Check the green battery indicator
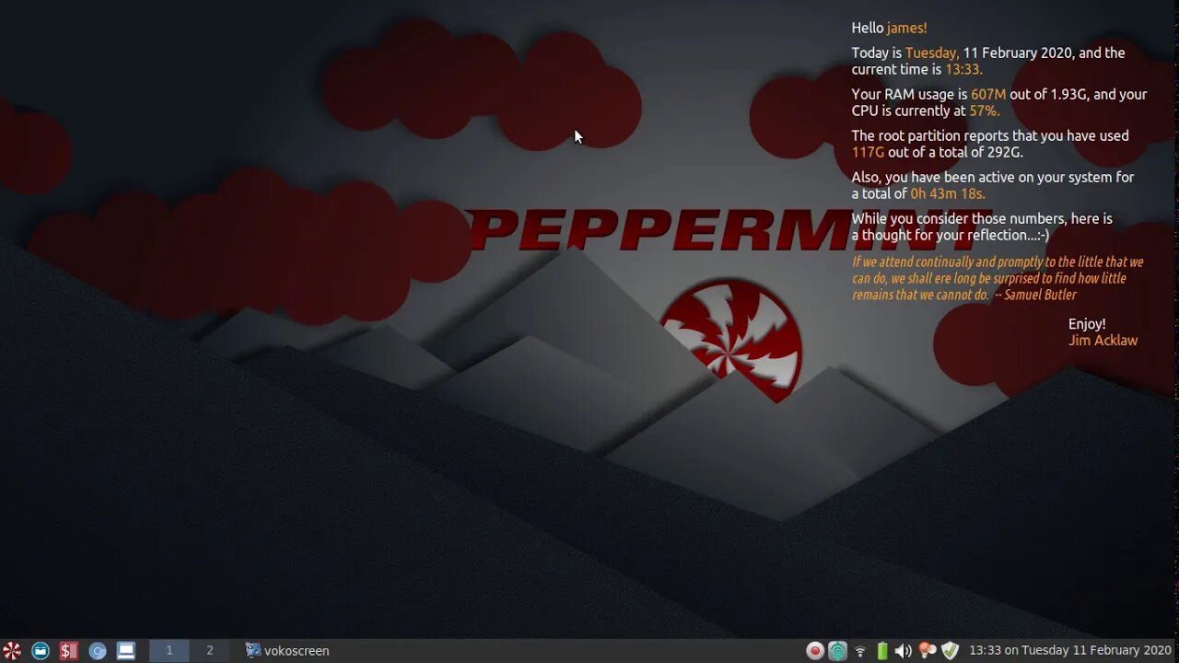Screen dimensions: 1179x663 (882, 651)
